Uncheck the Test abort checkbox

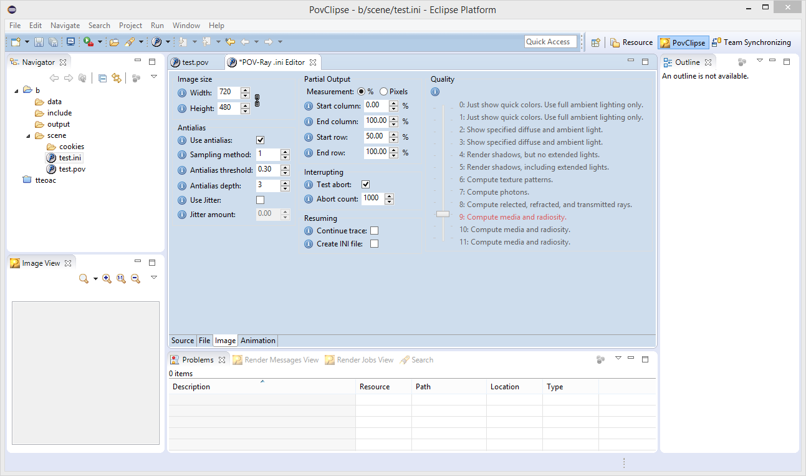(x=365, y=185)
